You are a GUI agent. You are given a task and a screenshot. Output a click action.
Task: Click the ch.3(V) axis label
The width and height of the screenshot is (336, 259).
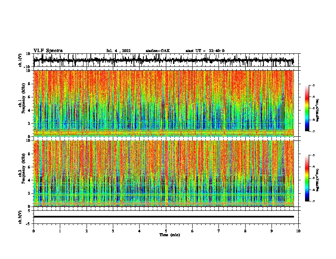[20, 217]
